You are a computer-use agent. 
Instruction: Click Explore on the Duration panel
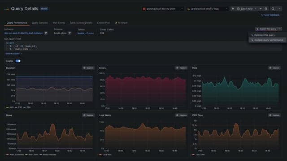click(88, 68)
